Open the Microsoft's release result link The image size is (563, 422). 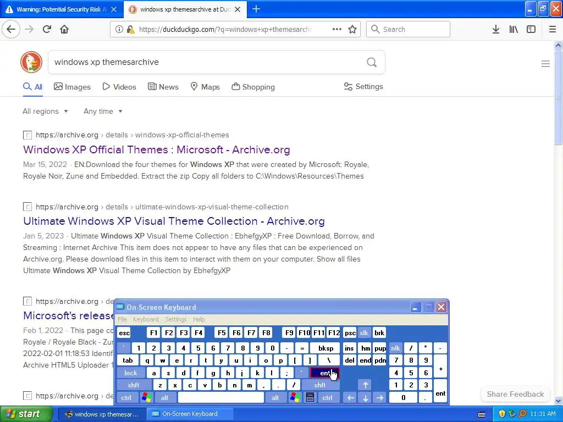[68, 315]
